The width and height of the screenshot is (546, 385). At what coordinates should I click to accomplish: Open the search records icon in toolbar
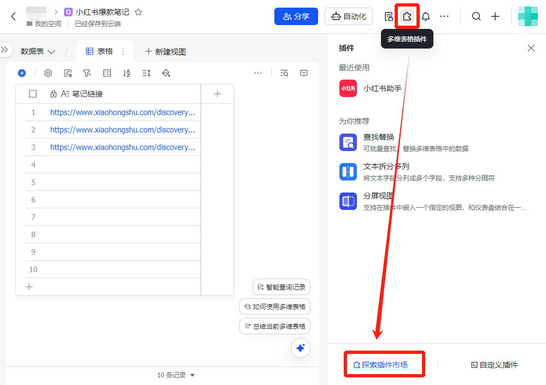tap(284, 73)
